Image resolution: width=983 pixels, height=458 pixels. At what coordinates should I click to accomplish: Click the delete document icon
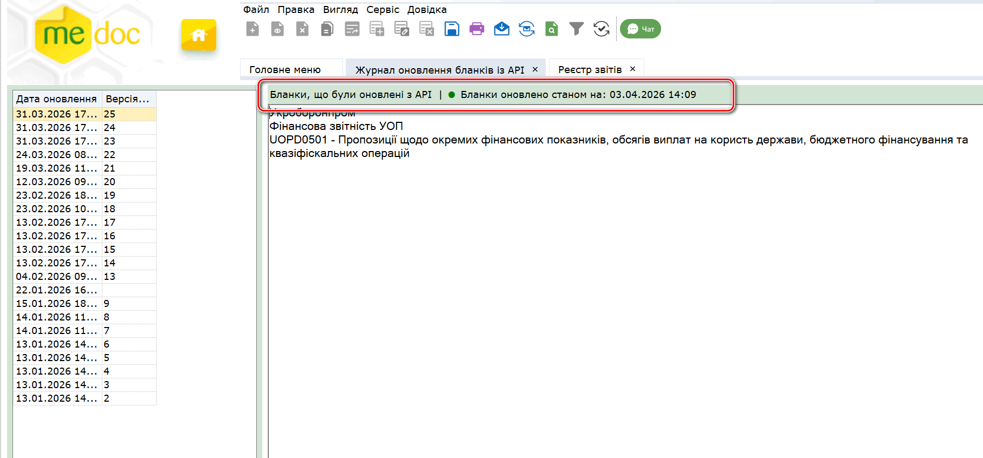pos(302,29)
